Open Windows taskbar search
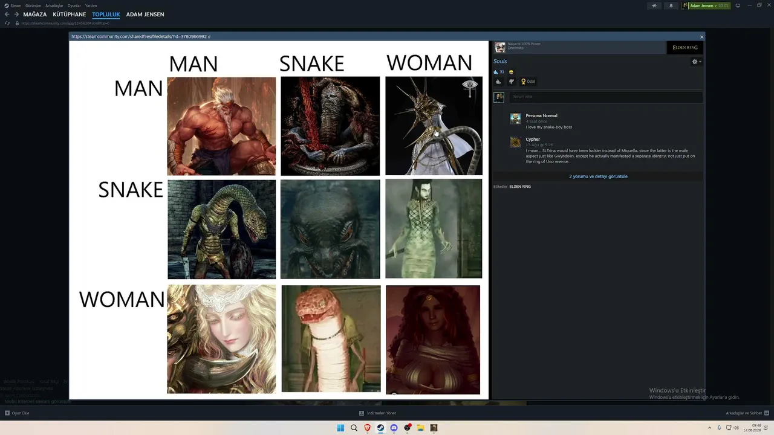The image size is (774, 435). coord(354,428)
